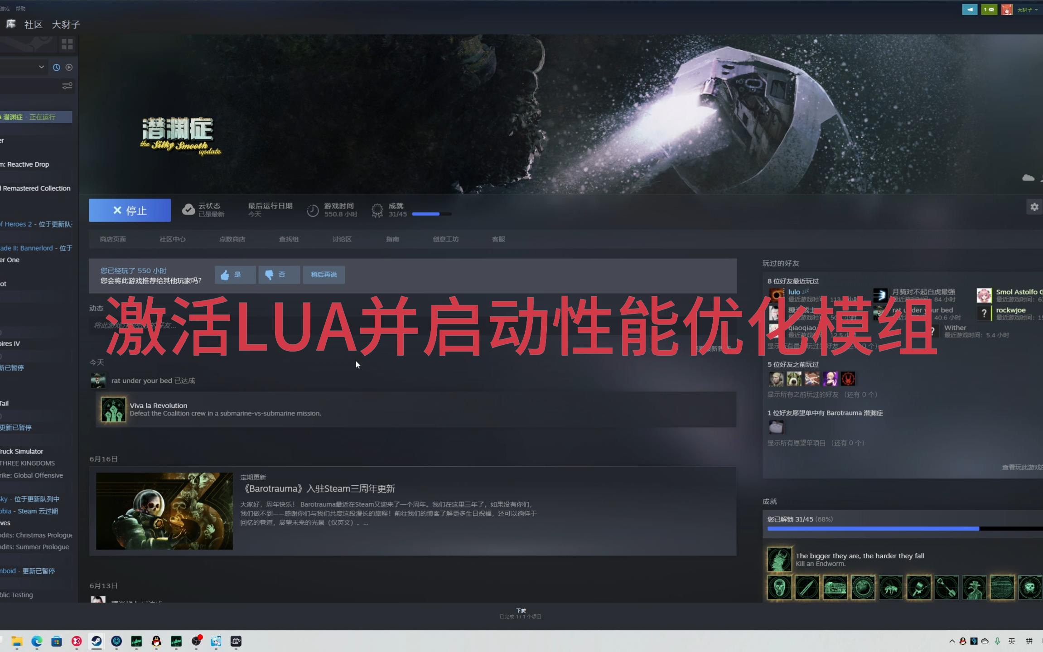Click the downloads 下载 status bar
This screenshot has width=1043, height=652.
point(521,613)
